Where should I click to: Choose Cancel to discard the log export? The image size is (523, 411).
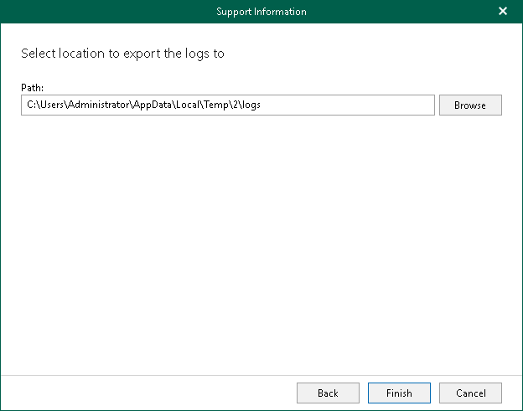(x=470, y=393)
